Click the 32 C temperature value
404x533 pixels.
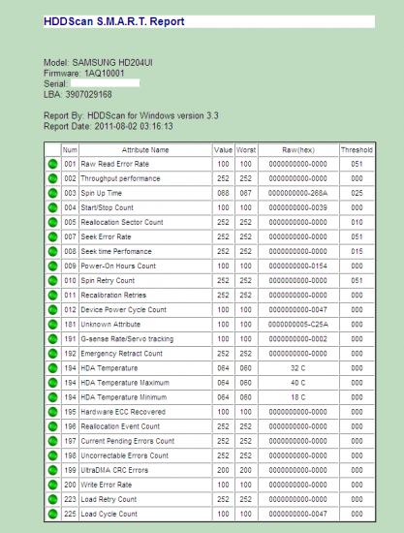298,368
